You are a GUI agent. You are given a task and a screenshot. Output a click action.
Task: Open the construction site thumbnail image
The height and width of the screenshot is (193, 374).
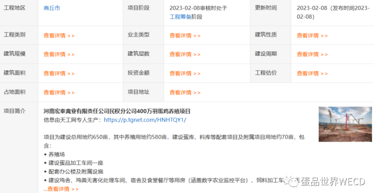tap(345, 124)
